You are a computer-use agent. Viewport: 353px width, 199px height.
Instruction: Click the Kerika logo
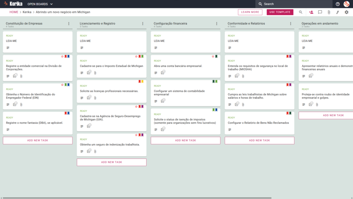13,4
